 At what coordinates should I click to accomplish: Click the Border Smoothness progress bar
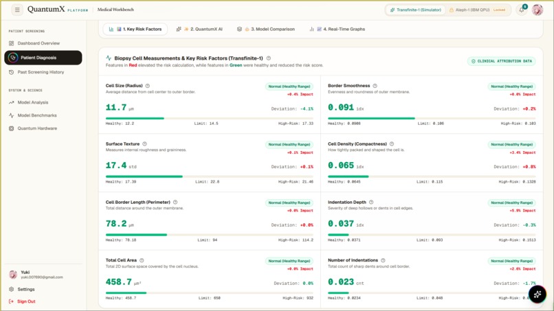(432, 118)
